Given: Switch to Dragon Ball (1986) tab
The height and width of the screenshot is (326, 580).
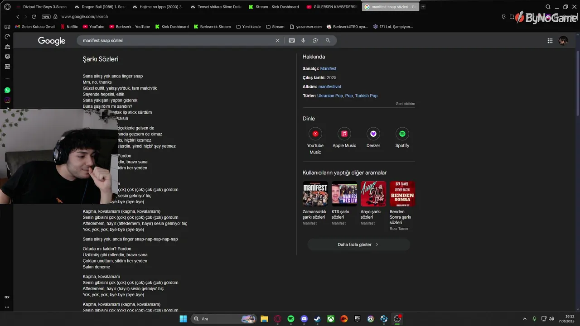Looking at the screenshot, I should pos(100,7).
